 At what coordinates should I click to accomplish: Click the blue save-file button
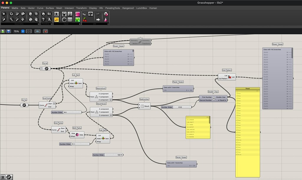9,31
